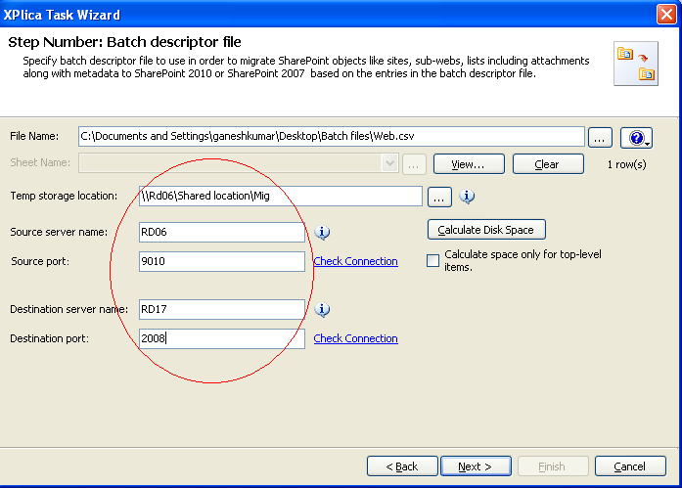Focus the Temp storage location field
The height and width of the screenshot is (488, 682).
(281, 196)
